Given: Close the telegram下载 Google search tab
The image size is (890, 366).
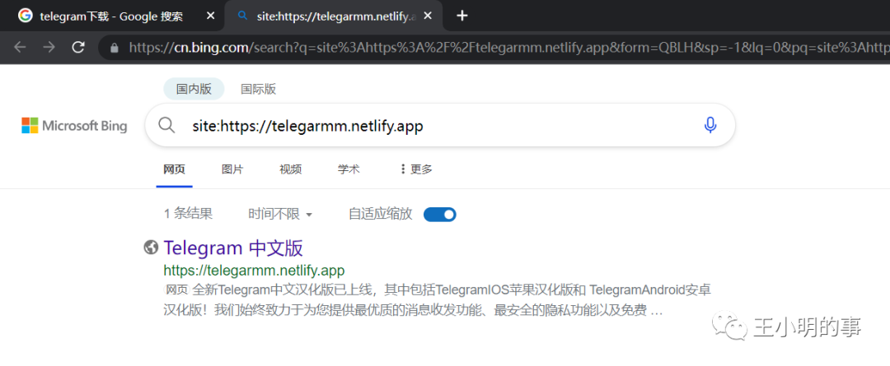Looking at the screenshot, I should coord(211,16).
